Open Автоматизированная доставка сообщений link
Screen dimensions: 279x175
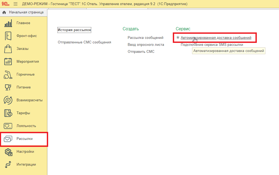coord(216,38)
